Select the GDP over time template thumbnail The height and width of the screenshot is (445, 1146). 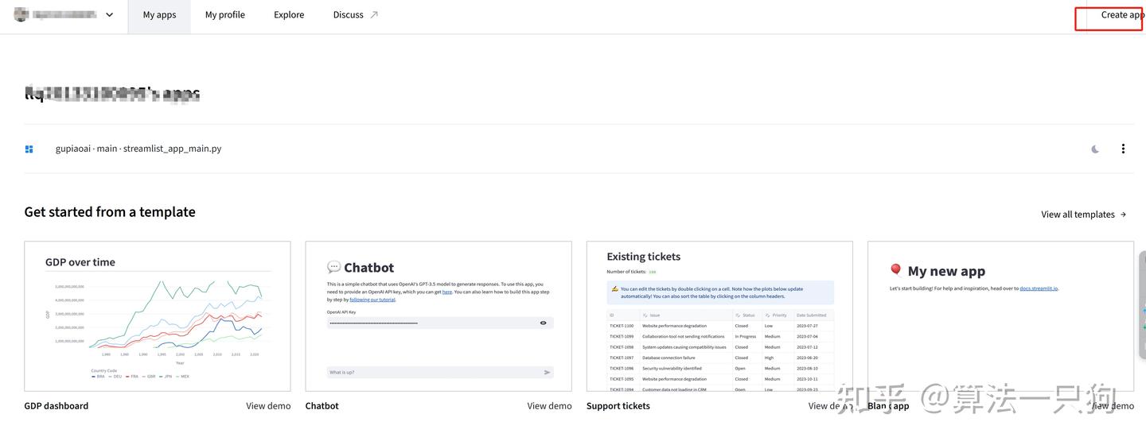pyautogui.click(x=158, y=316)
